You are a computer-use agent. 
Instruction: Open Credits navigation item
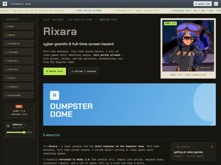(x=19, y=87)
